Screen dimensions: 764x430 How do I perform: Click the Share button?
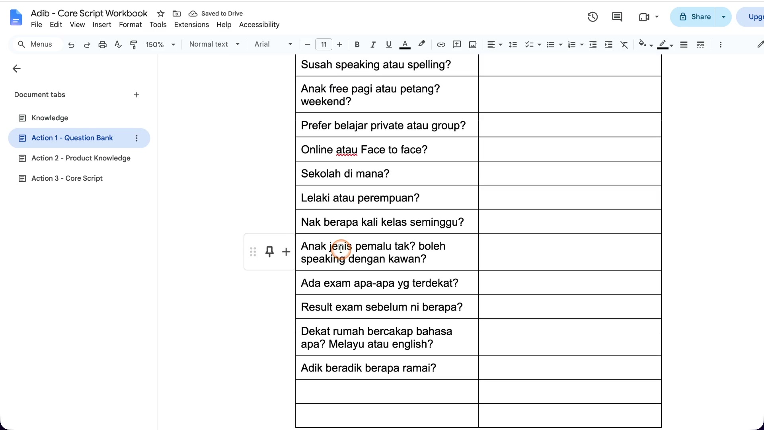693,17
